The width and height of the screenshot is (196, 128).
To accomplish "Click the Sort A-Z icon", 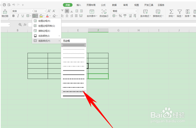I will [188, 12].
